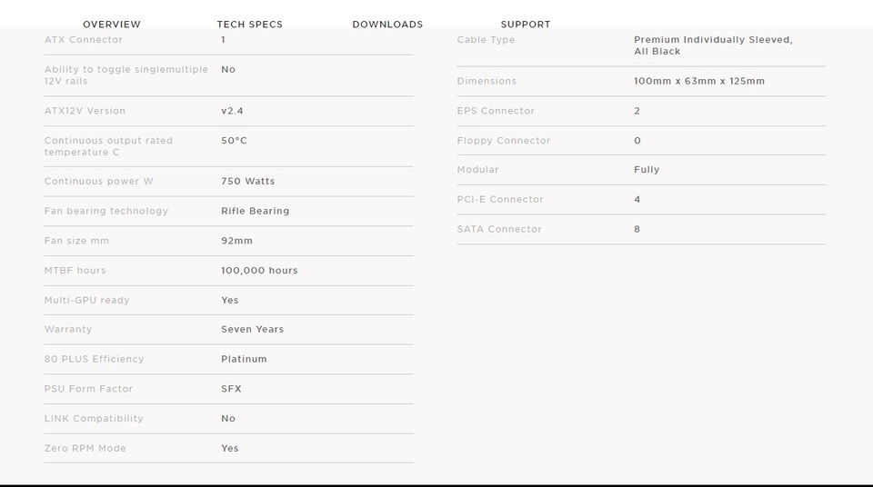Open the Support tab
The width and height of the screenshot is (873, 487).
pyautogui.click(x=525, y=24)
